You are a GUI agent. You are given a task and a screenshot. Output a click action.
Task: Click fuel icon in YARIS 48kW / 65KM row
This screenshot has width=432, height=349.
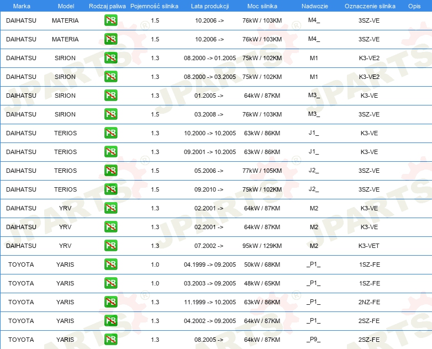[x=110, y=283]
